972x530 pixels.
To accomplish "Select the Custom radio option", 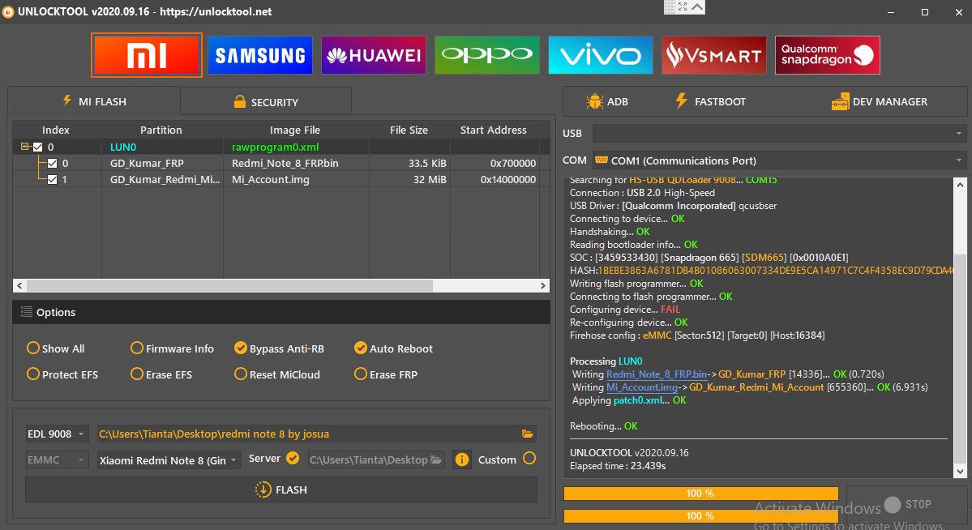I will point(529,459).
